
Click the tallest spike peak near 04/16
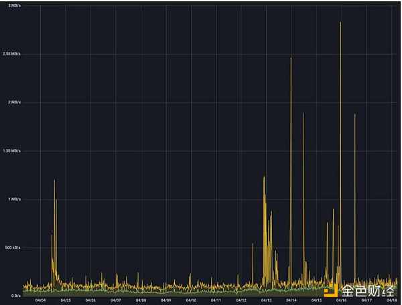click(x=340, y=23)
